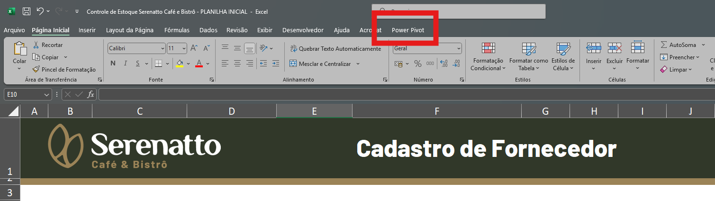Viewport: 715px width, 201px height.
Task: Decrease decimal places
Action: pos(456,64)
